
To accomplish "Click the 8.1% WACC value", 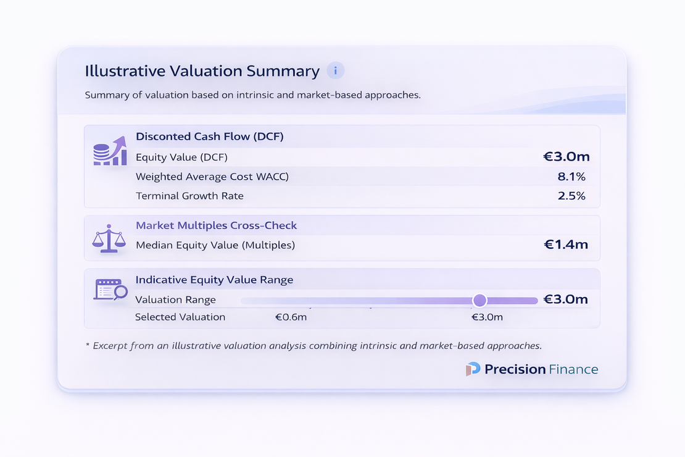I will pos(571,177).
